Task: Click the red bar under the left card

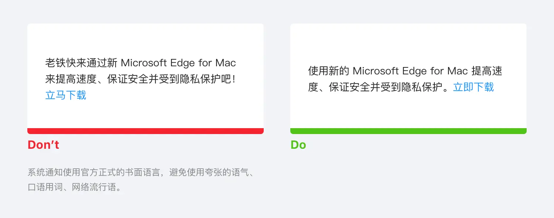Action: (145, 131)
